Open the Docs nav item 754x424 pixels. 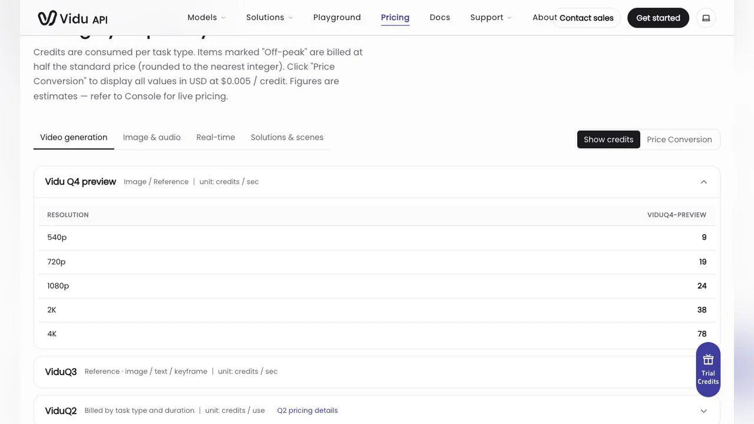coord(440,18)
